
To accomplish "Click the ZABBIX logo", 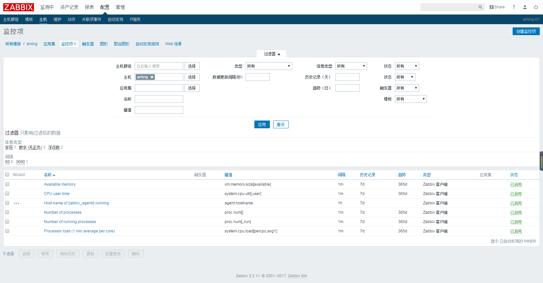I will click(18, 7).
